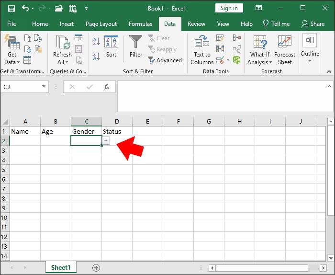Click the Remove Duplicates icon

tap(220, 49)
